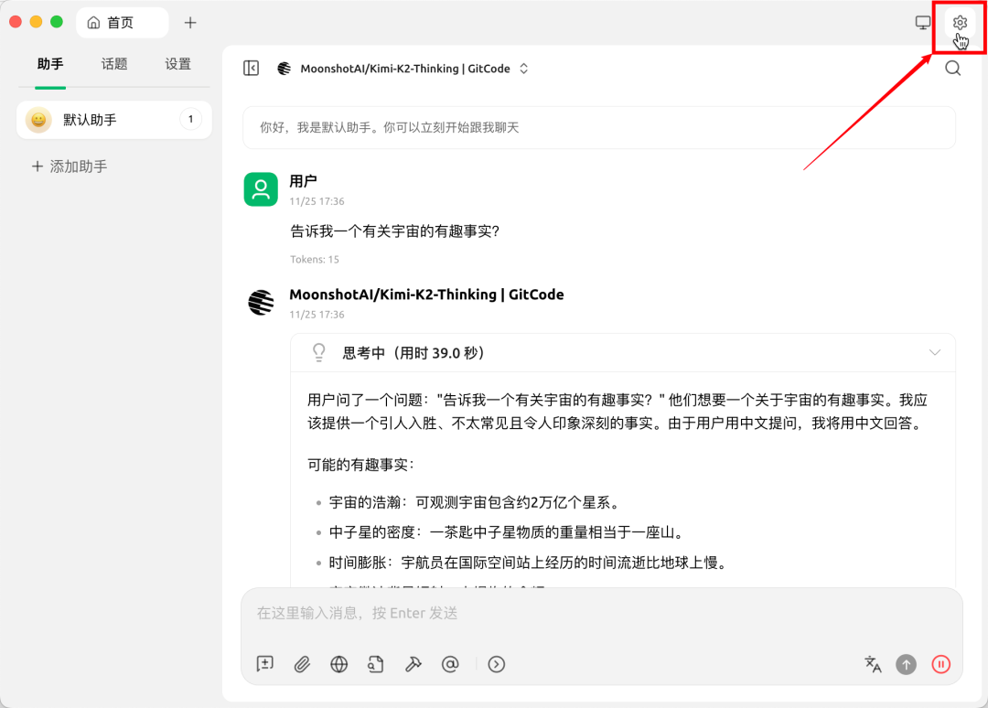Collapse the 思考中 thinking block chevron
This screenshot has width=988, height=708.
click(x=934, y=353)
